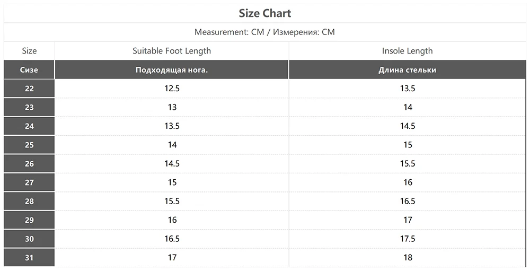
Task: Click foot length 12.5 for size 22
Action: (172, 89)
